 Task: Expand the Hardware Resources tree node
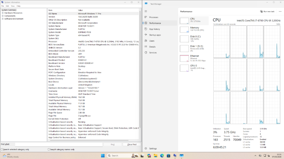[x=3, y=13]
